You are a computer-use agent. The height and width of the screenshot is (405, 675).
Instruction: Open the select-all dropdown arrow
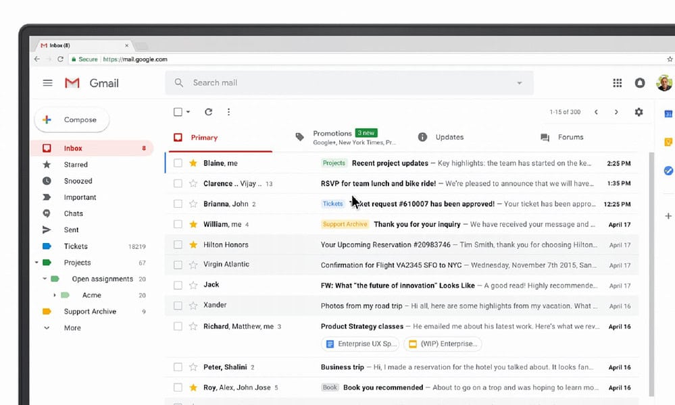(x=187, y=111)
